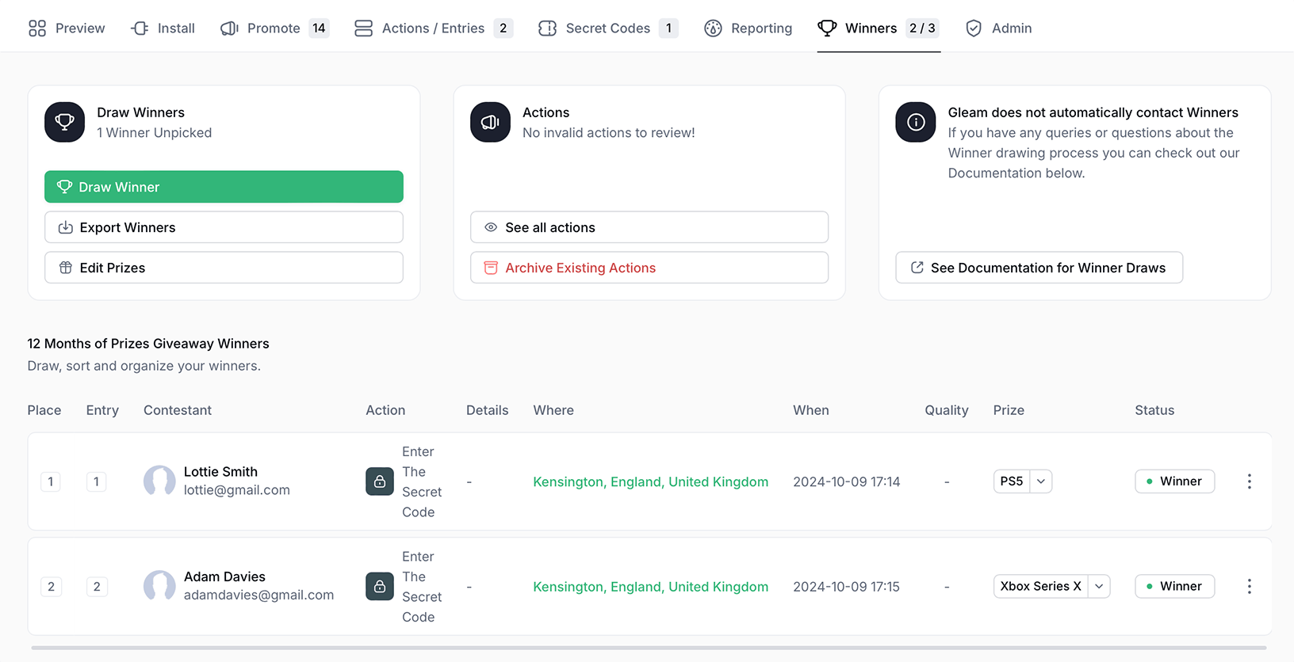Click the megaphone icon in Actions card
This screenshot has width=1294, height=662.
coord(490,122)
